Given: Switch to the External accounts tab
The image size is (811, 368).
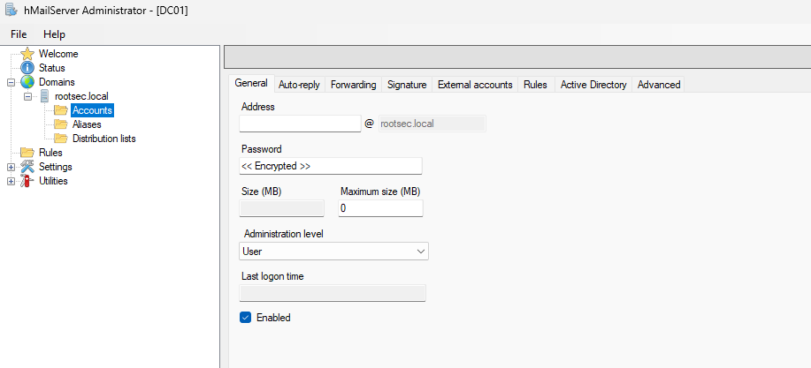Looking at the screenshot, I should click(475, 85).
